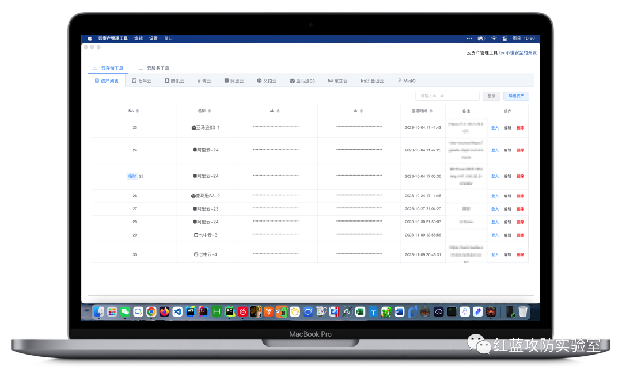Launch PyCharm from the dock

click(230, 312)
